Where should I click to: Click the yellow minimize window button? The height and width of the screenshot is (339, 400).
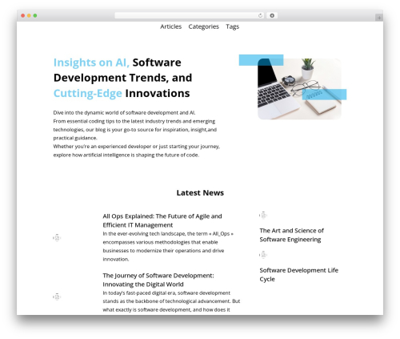29,16
